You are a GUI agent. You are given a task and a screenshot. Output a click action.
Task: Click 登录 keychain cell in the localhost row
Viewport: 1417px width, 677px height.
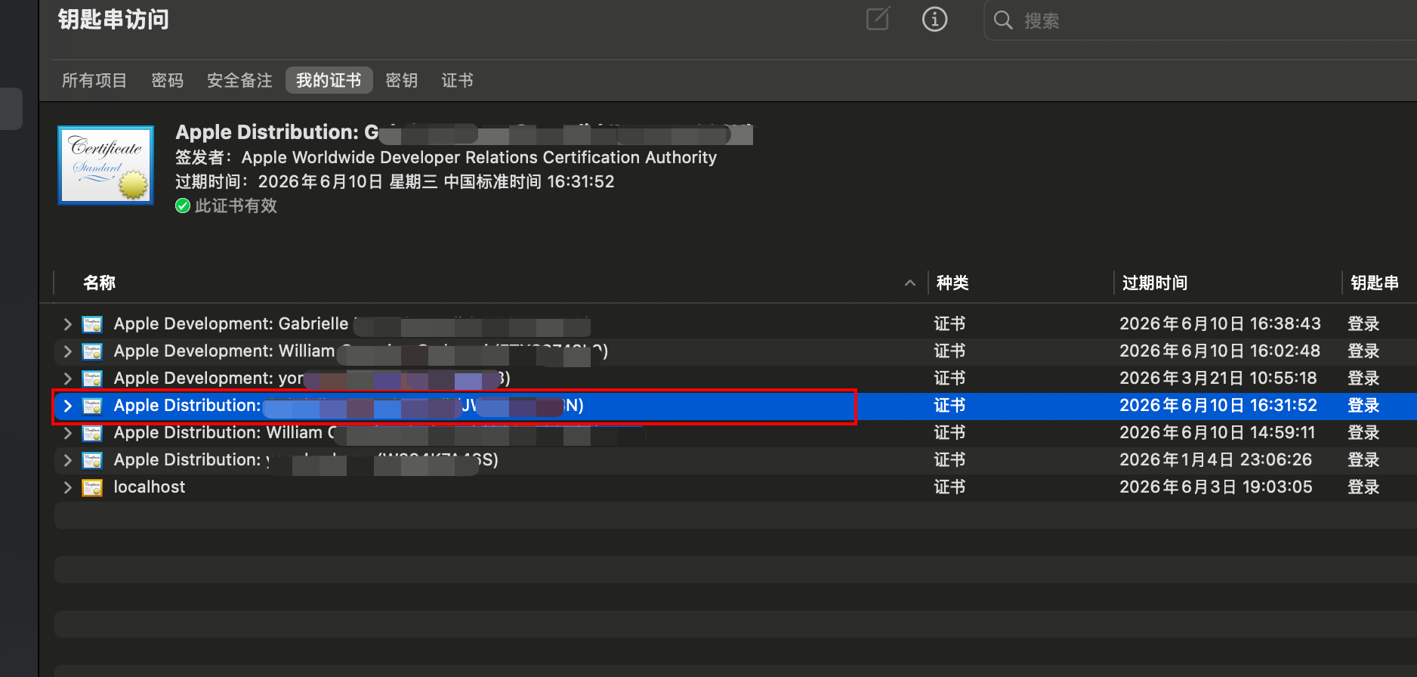coord(1363,487)
